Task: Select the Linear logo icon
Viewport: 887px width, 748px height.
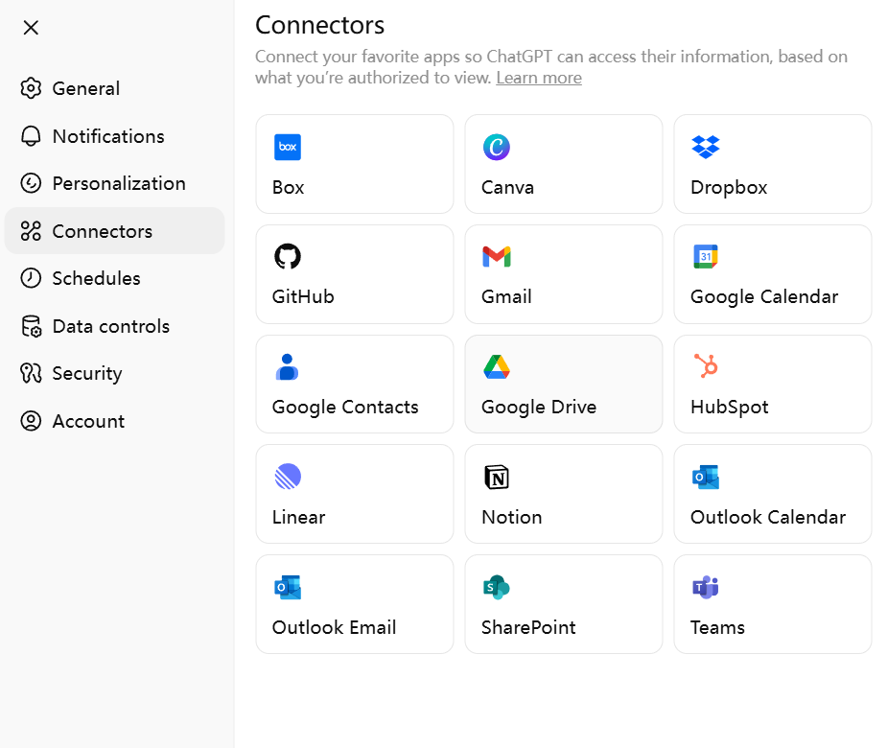Action: click(x=287, y=477)
